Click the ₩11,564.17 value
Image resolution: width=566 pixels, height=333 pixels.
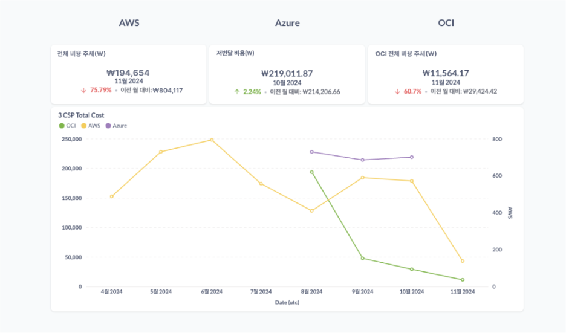[446, 73]
